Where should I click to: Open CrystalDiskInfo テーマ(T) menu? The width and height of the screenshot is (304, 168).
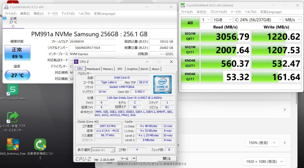[x=53, y=14]
